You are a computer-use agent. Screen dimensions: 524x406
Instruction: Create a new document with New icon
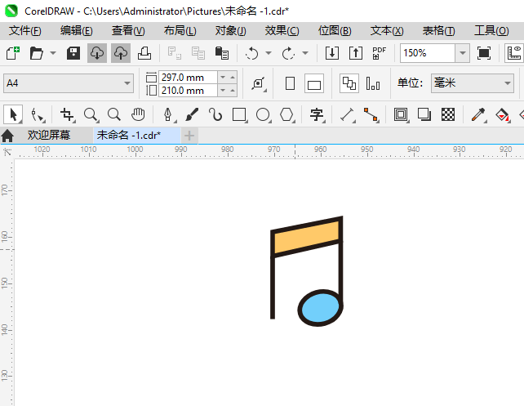coord(13,53)
